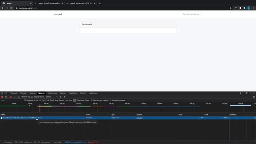
Task: Sort the request table by Status column
Action: [88, 115]
